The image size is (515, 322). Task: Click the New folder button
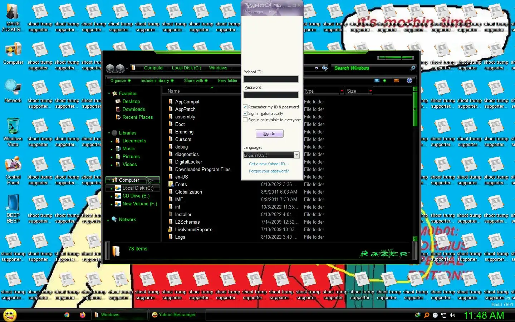coord(228,80)
